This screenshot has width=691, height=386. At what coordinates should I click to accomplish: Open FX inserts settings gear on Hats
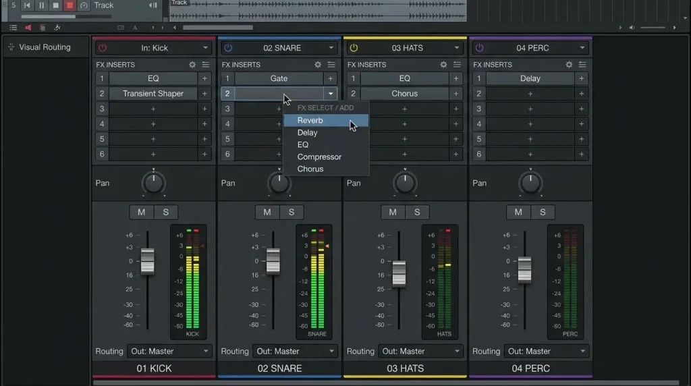pos(443,64)
